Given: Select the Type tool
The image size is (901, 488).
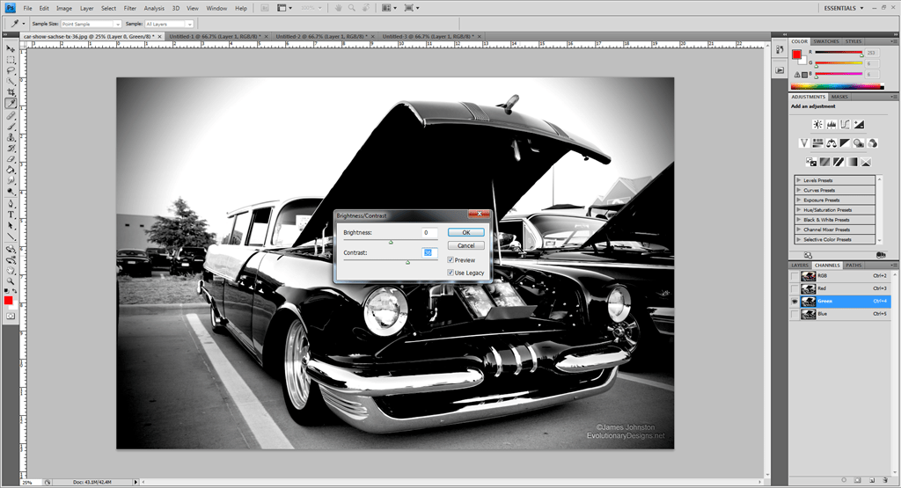Looking at the screenshot, I should 11,214.
